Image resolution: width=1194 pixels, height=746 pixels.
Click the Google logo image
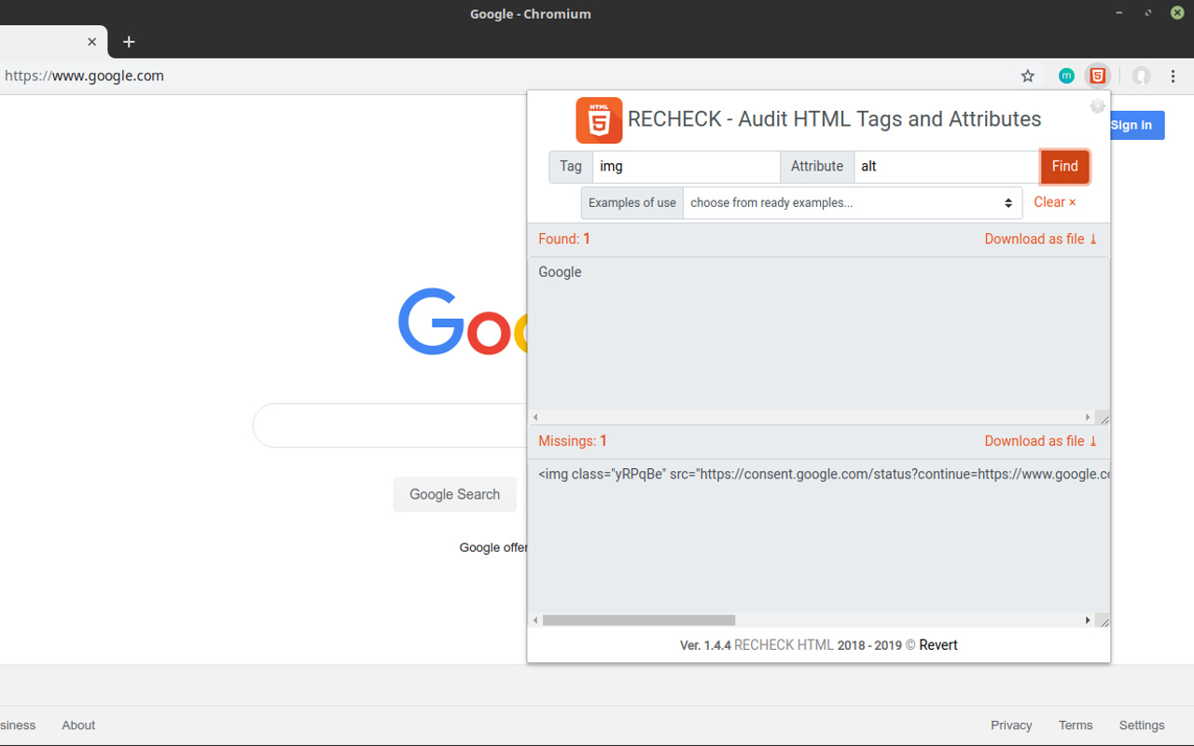tap(462, 322)
